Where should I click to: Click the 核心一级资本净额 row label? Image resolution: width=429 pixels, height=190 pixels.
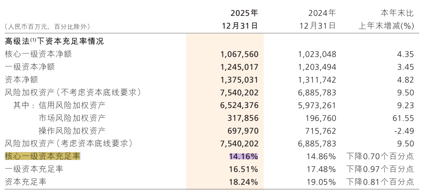[38, 54]
